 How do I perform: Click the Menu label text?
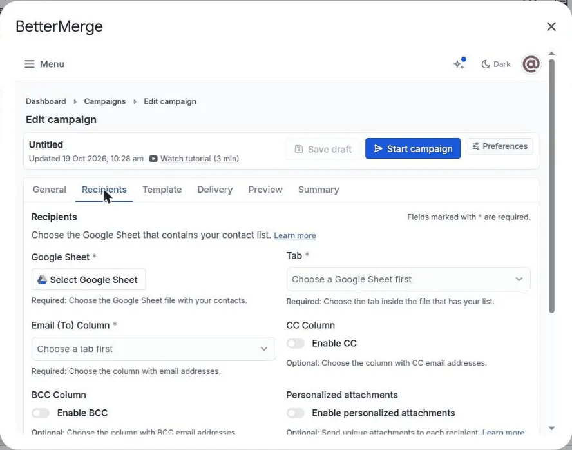click(x=52, y=64)
